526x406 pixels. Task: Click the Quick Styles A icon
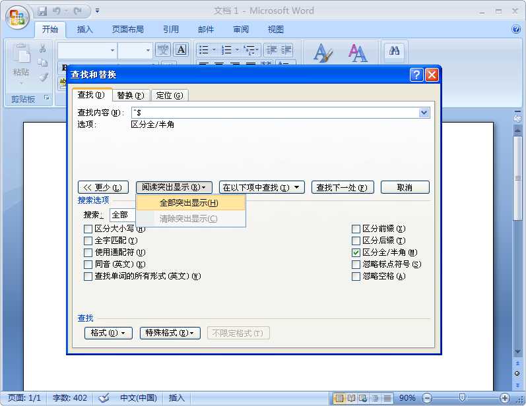tap(323, 53)
